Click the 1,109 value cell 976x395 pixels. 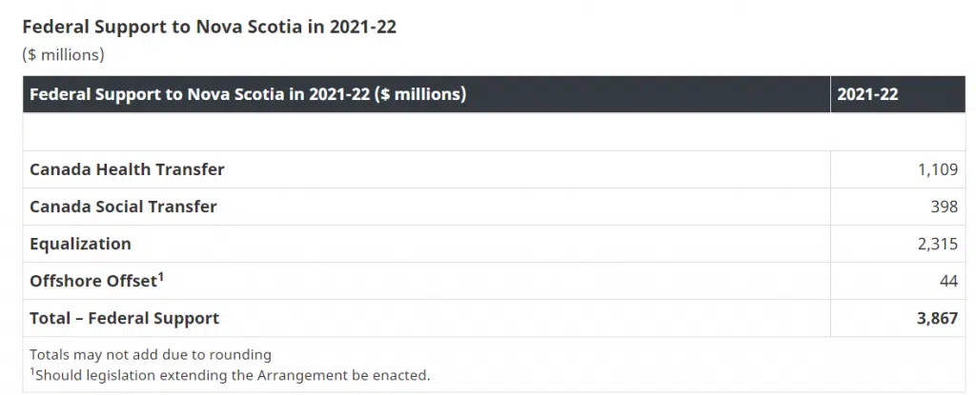[937, 169]
